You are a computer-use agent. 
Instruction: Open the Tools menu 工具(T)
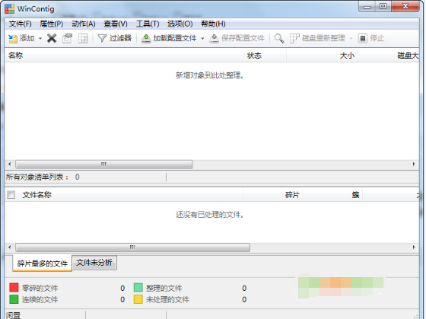point(148,24)
